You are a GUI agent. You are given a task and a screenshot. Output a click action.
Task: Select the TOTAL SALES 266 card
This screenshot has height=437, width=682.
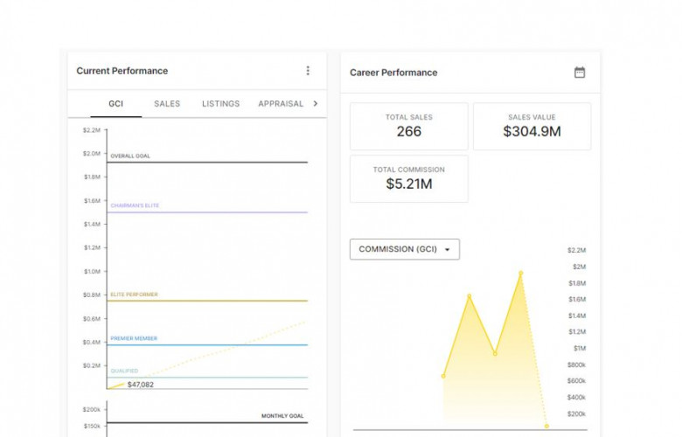coord(409,127)
